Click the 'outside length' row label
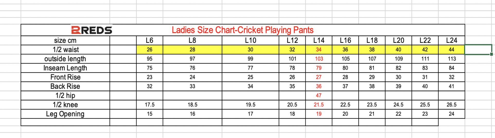 tap(65, 59)
